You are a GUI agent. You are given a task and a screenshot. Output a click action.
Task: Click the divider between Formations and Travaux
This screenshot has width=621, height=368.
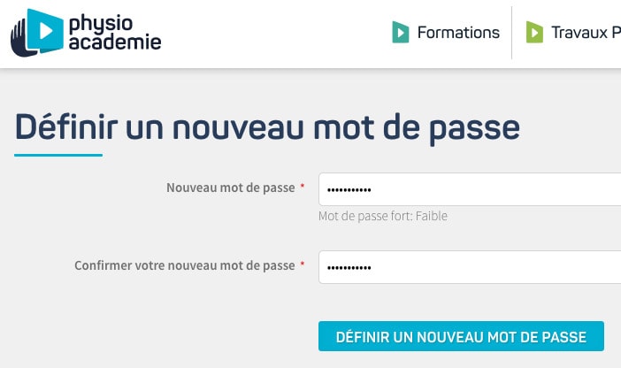pos(511,33)
